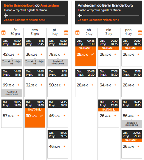Select 36,02 € flight departing 11:15
Image resolution: width=144 pixels, height=160 pixels.
[x=35, y=52]
